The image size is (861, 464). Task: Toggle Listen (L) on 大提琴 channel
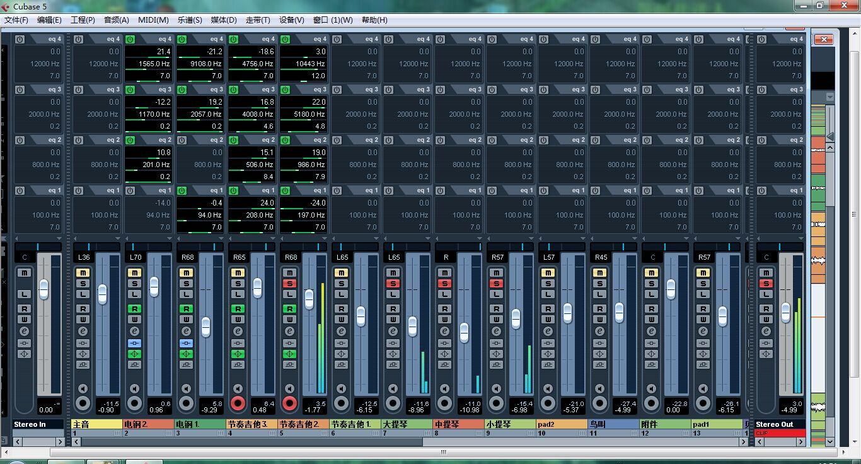coord(393,294)
